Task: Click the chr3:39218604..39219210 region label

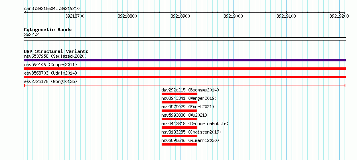Action: (52, 8)
